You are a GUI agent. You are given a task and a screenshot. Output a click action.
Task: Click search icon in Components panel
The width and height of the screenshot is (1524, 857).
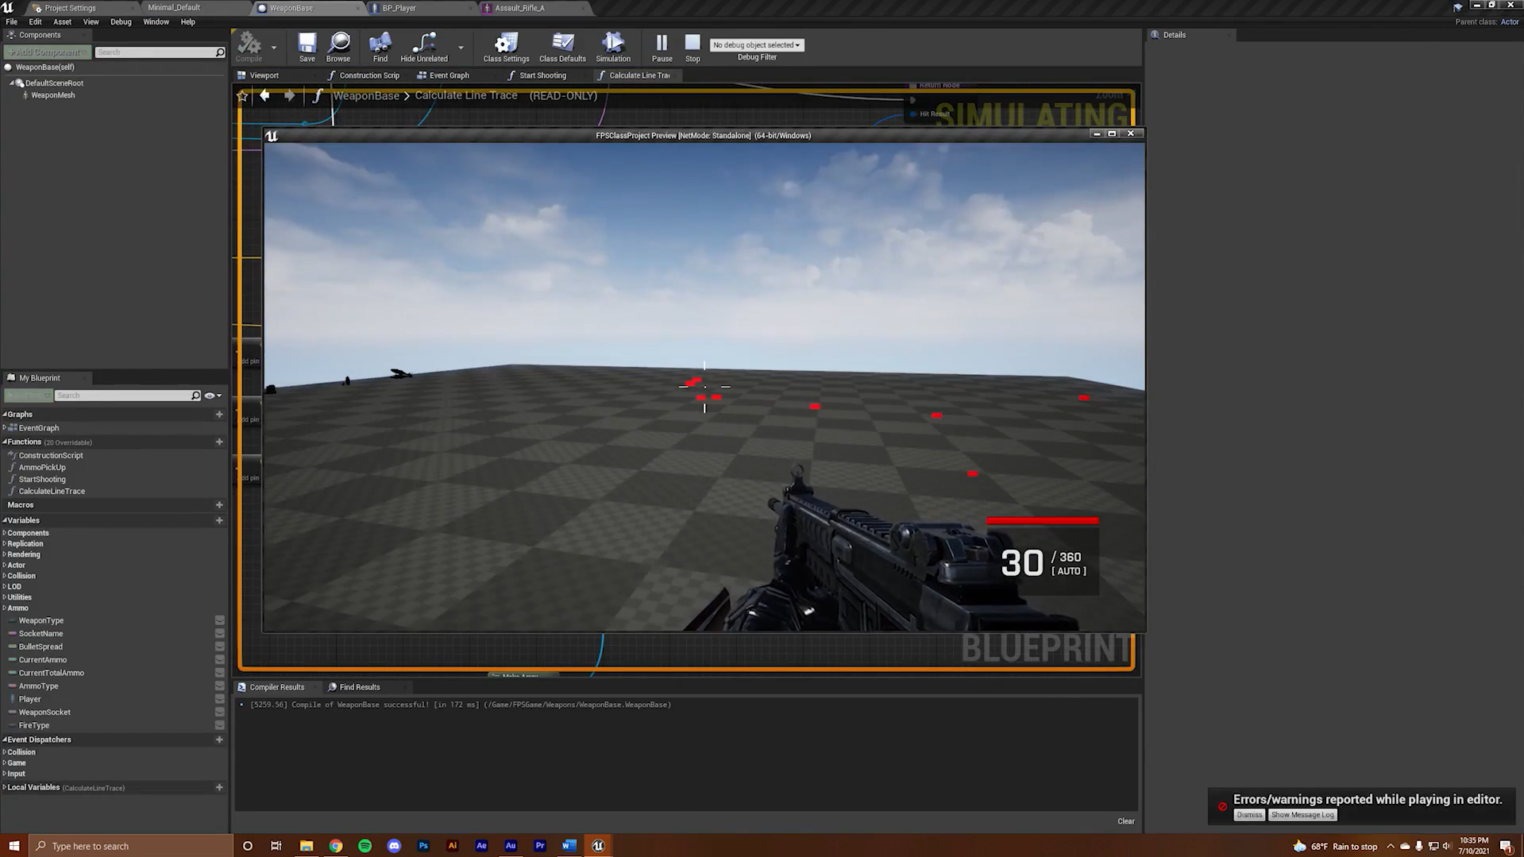coord(220,52)
